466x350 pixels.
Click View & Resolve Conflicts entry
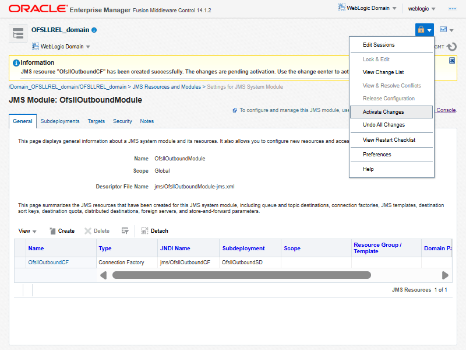(x=391, y=85)
